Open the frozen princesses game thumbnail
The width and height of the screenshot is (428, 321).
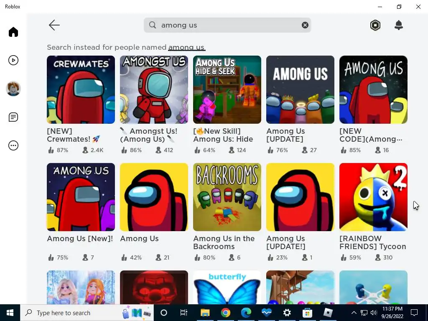point(81,288)
